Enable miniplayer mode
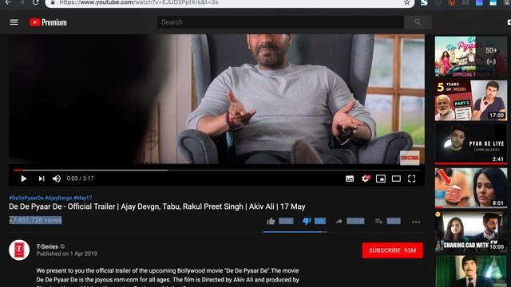This screenshot has width=511, height=287. coord(381,179)
